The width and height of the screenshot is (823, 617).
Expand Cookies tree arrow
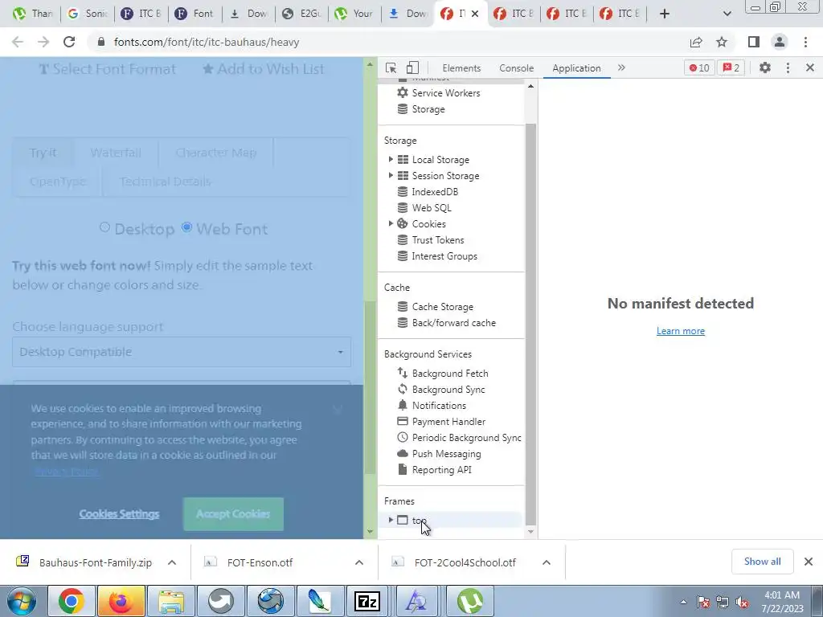coord(391,223)
